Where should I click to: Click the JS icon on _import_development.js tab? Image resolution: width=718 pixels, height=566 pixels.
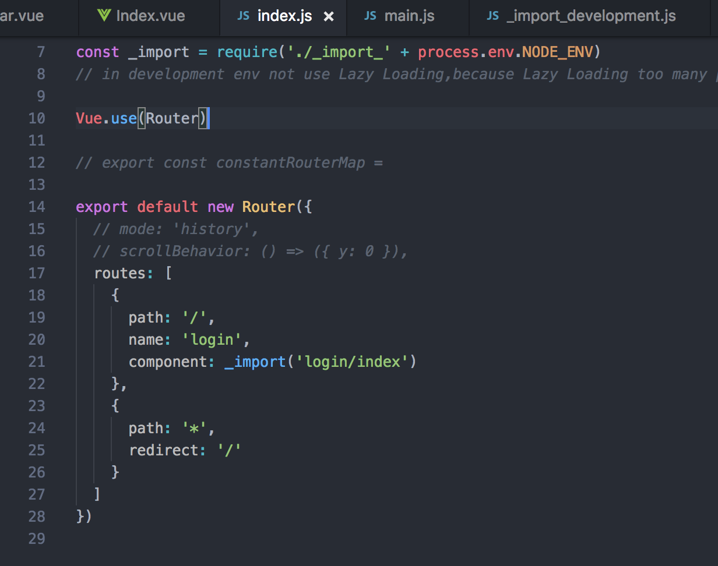[494, 16]
